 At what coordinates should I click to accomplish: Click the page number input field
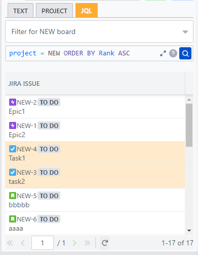pyautogui.click(x=43, y=243)
